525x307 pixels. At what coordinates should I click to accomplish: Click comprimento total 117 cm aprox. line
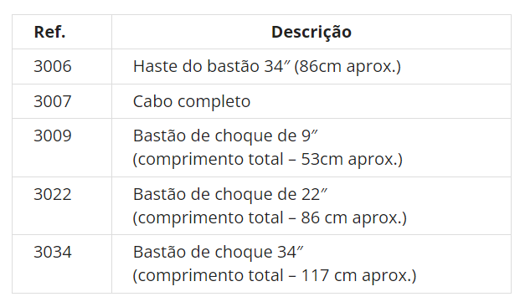point(275,275)
